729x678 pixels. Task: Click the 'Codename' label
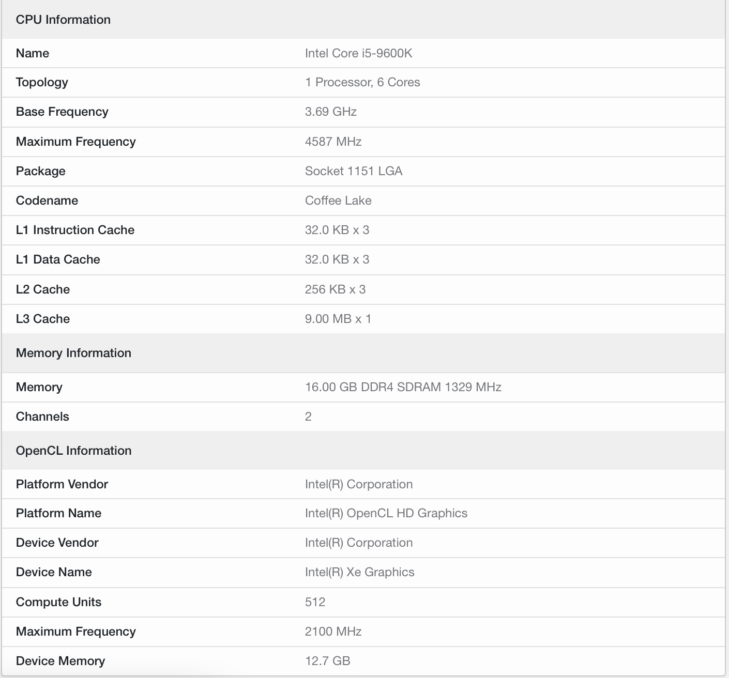[x=47, y=201]
